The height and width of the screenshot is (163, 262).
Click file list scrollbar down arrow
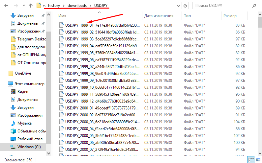tap(260, 153)
